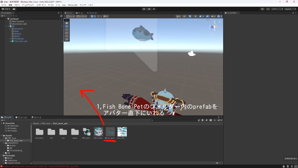The image size is (298, 168).
Task: Open the File (ファイル) menu
Action: tap(3, 5)
